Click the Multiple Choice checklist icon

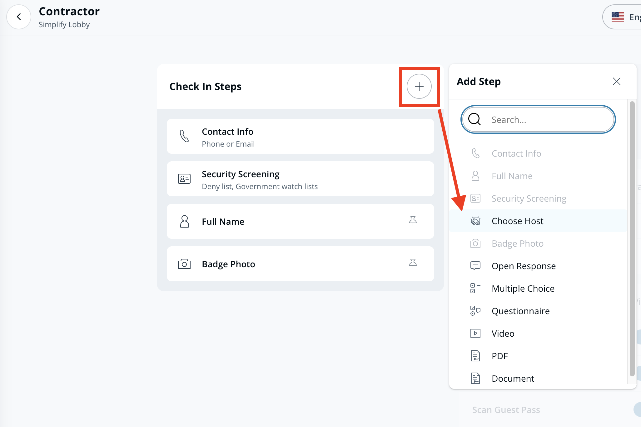[475, 288]
